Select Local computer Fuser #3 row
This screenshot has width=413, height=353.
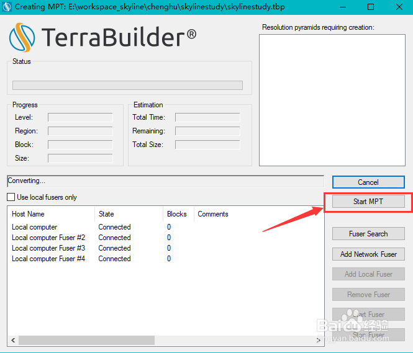(165, 248)
